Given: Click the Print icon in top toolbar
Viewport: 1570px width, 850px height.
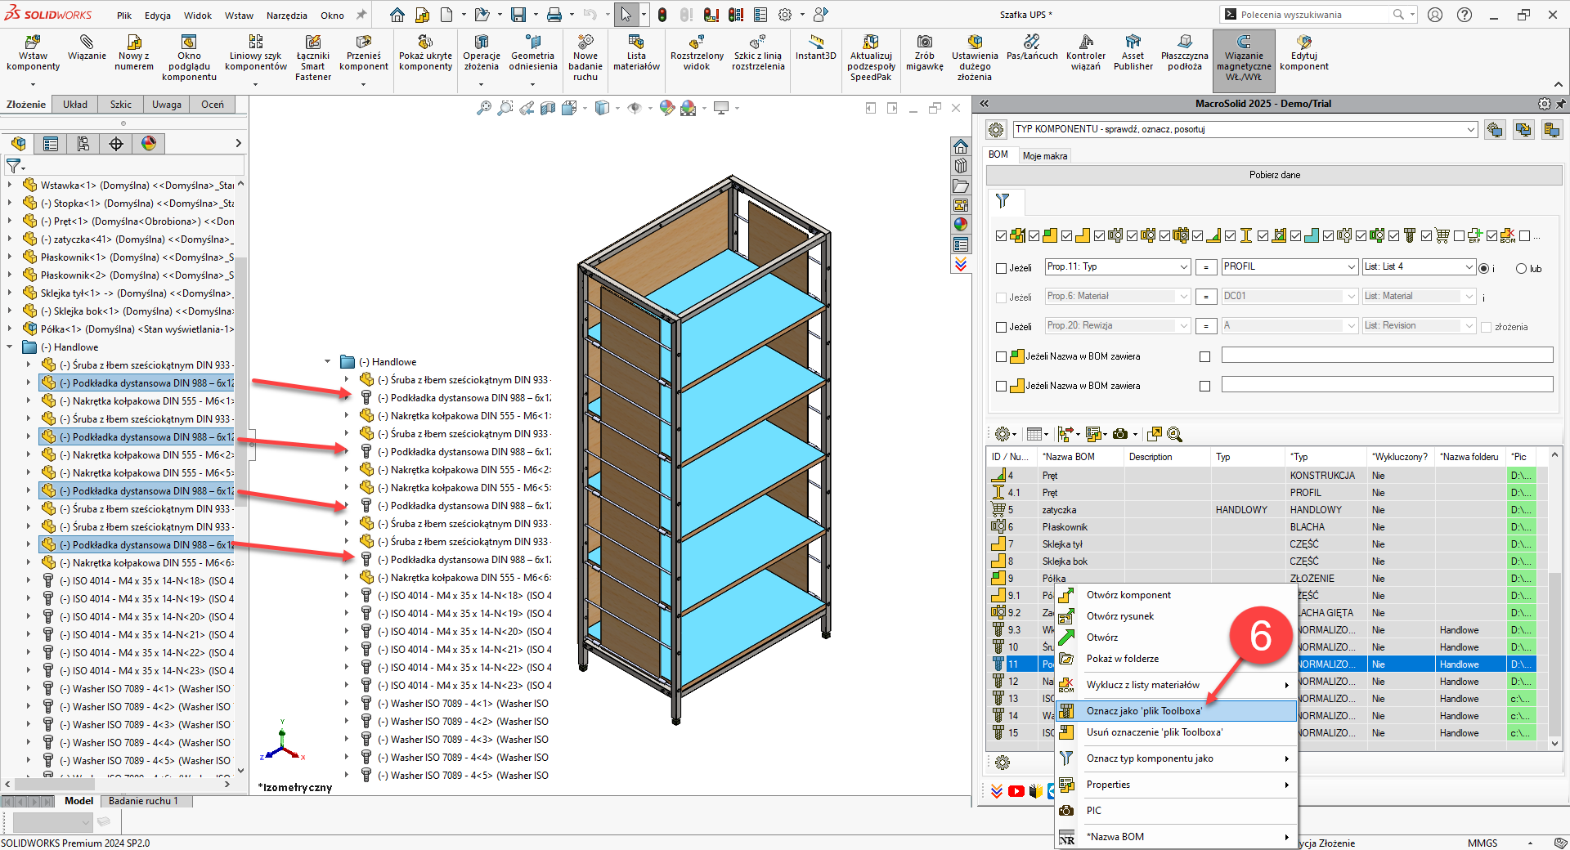Looking at the screenshot, I should (554, 15).
